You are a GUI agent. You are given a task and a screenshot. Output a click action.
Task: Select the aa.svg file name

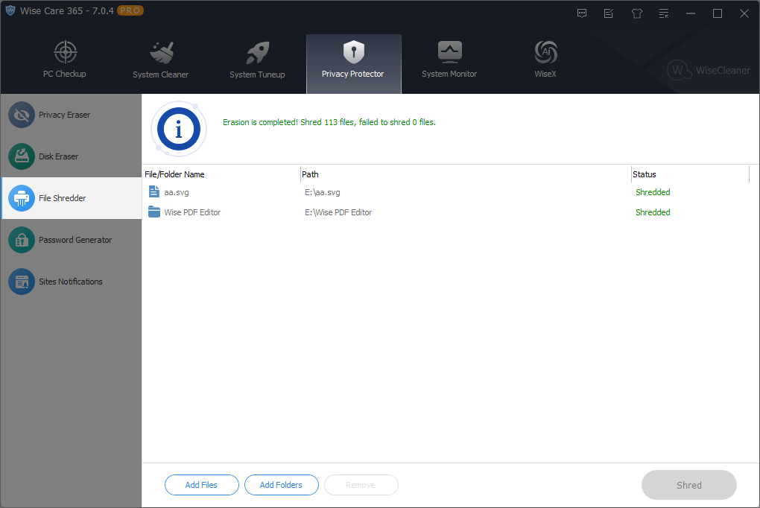[x=177, y=192]
